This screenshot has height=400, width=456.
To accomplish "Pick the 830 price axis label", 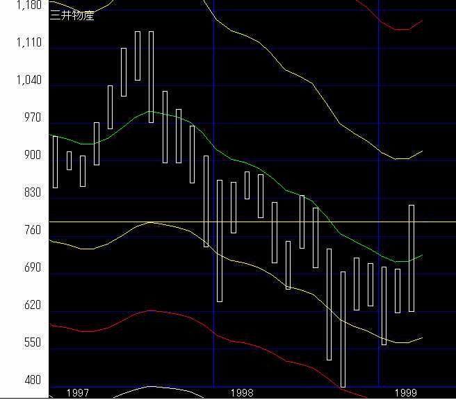I will pos(32,193).
